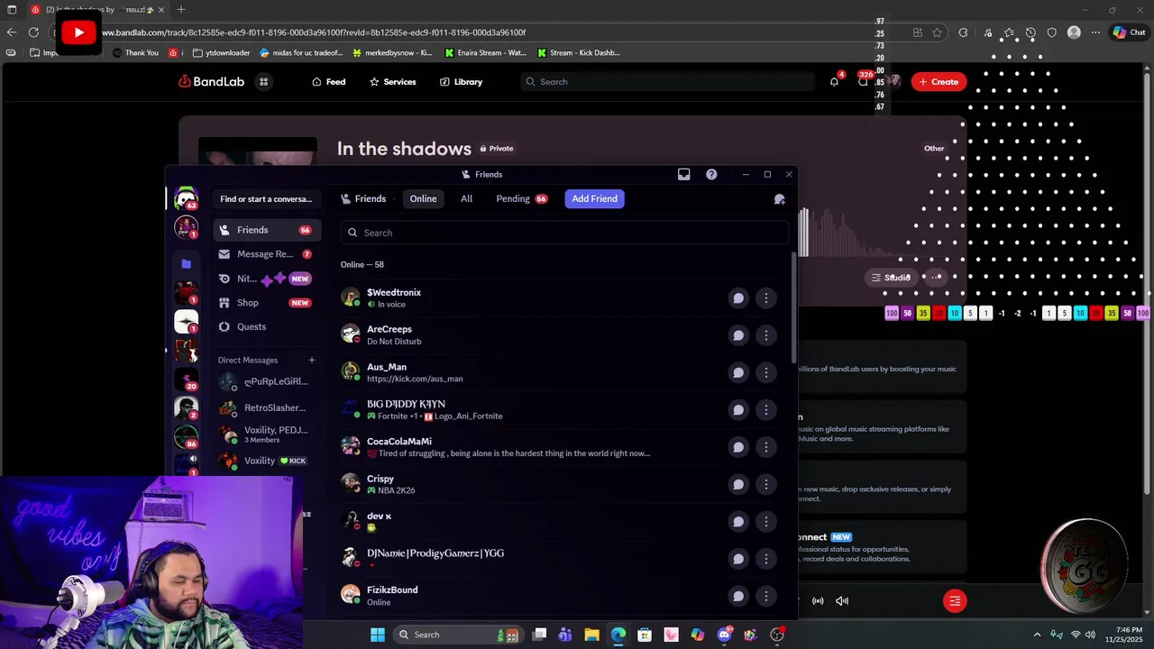This screenshot has height=649, width=1154.
Task: Message Crispy with chat icon
Action: click(738, 484)
